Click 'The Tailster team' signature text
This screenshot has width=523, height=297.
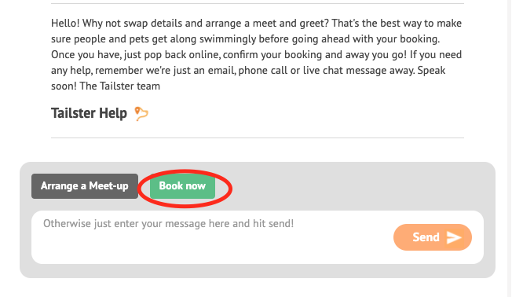click(119, 86)
